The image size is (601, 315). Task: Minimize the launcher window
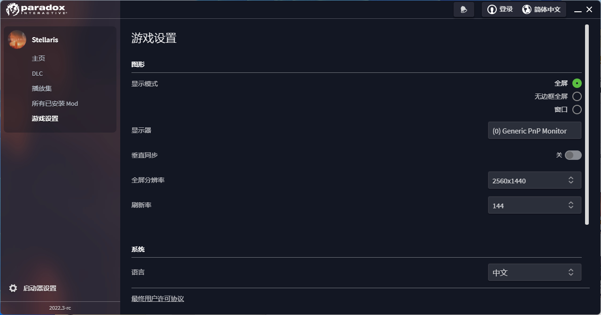click(x=578, y=9)
